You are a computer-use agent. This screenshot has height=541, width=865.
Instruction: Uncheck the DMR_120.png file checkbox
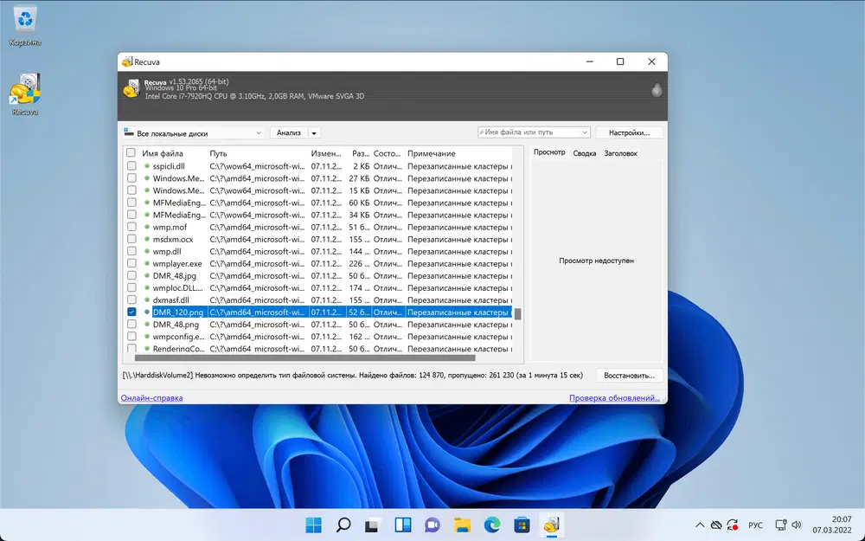[x=131, y=312]
